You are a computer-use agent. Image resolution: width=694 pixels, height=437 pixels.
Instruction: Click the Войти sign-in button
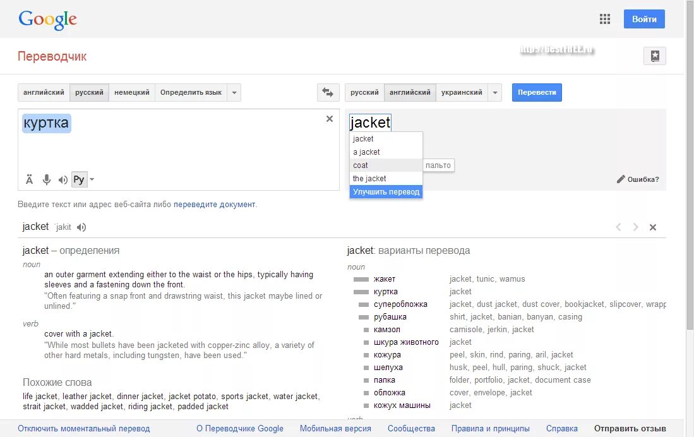coord(644,19)
